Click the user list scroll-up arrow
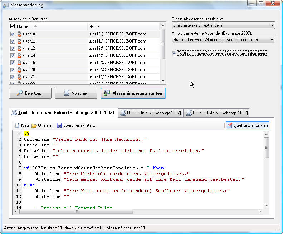This screenshot has height=234, width=283. pyautogui.click(x=163, y=25)
